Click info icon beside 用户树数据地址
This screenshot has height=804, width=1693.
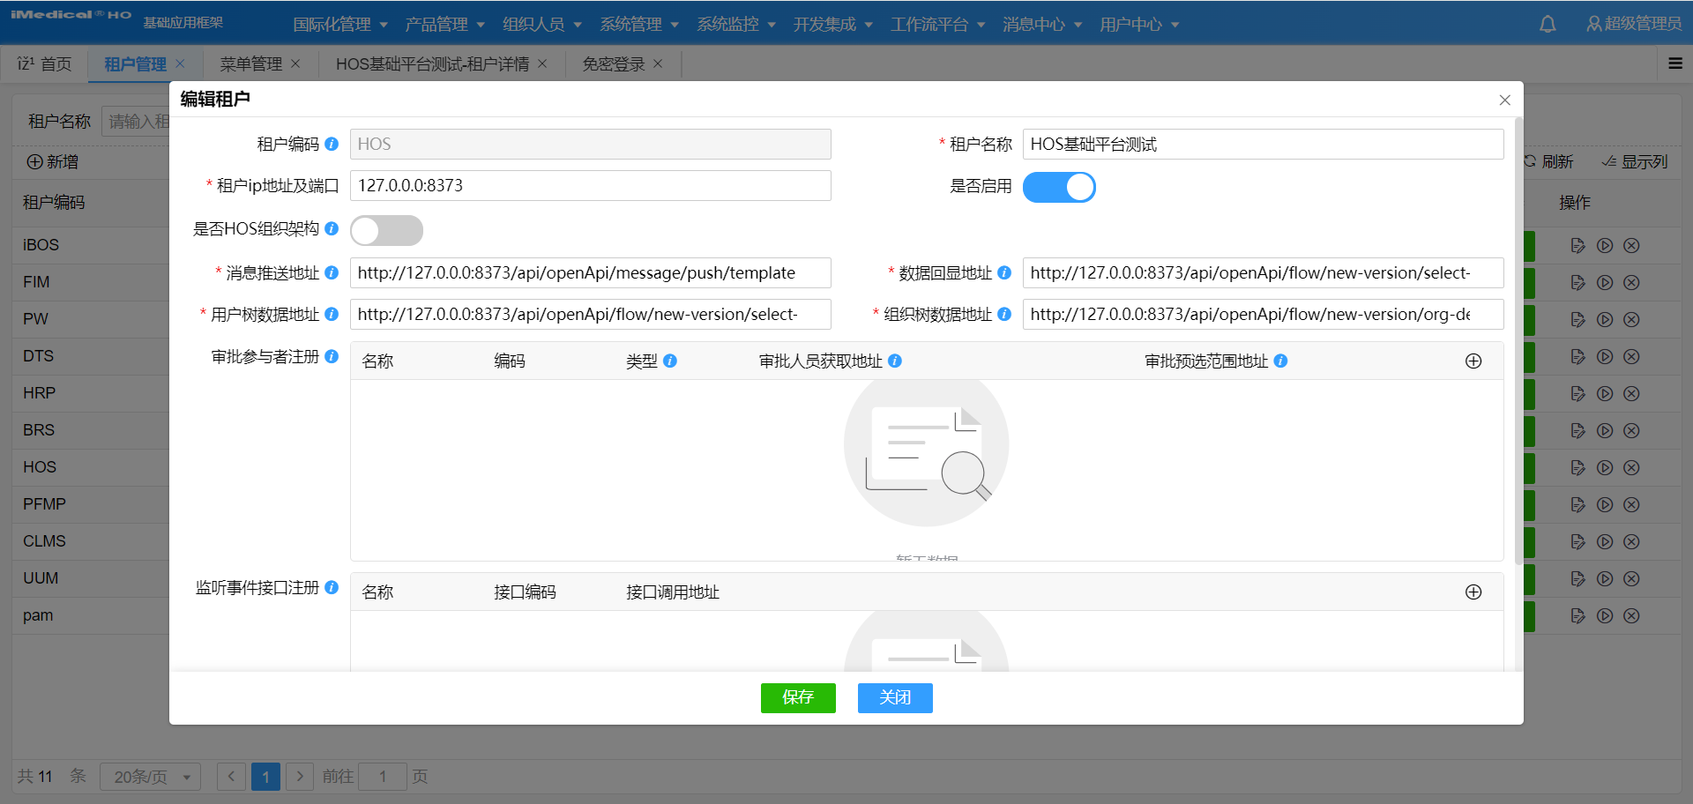332,314
